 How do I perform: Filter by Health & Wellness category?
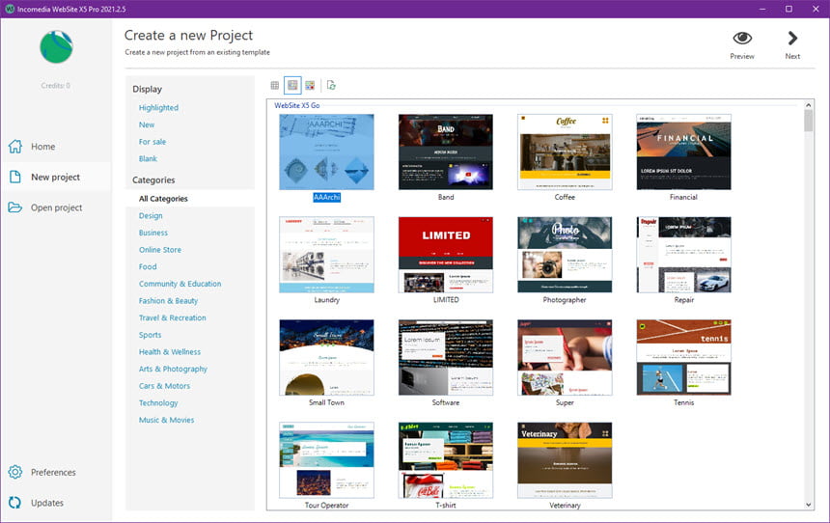(170, 351)
